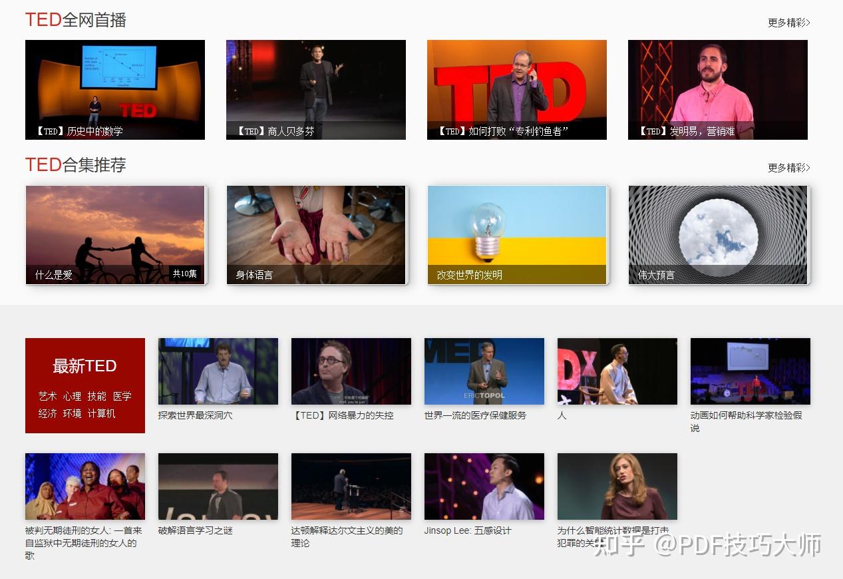The image size is (843, 579).
Task: Click 破解语言学习之谜 title link
Action: click(x=195, y=530)
